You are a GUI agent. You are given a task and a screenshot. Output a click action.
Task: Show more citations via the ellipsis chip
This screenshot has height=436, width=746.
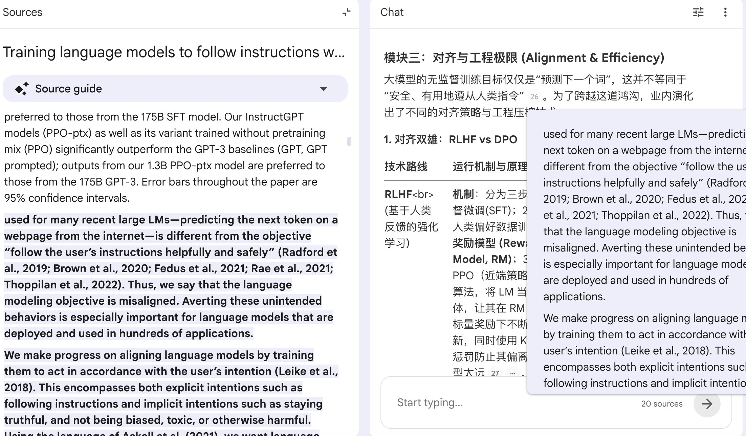point(512,373)
